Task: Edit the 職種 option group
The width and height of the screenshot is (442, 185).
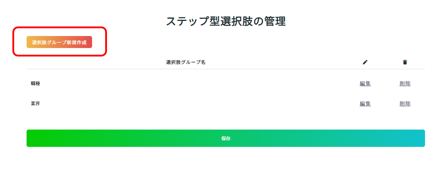Action: [365, 84]
